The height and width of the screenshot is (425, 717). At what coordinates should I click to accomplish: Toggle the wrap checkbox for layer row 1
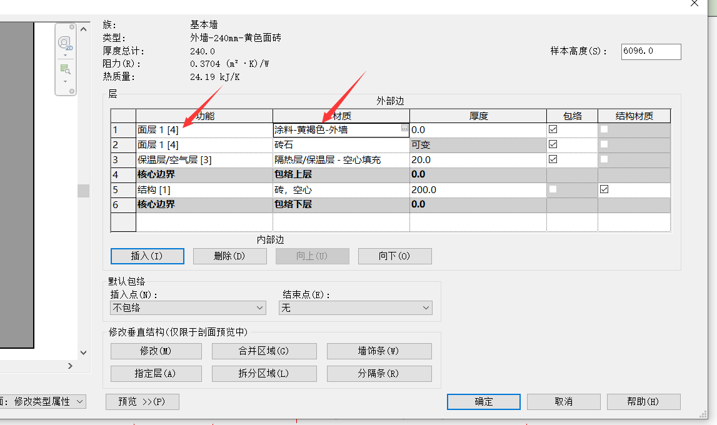pyautogui.click(x=553, y=129)
